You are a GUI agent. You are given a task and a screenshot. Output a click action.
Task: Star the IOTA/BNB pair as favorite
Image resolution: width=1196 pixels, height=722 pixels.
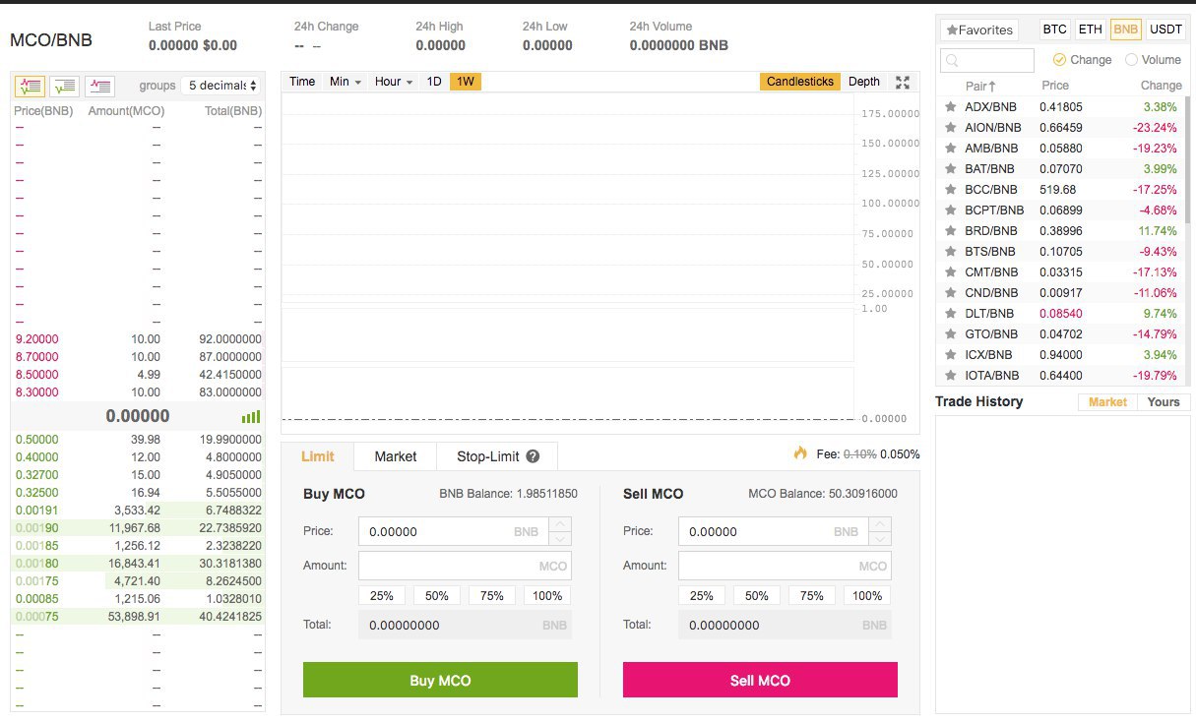(x=950, y=375)
